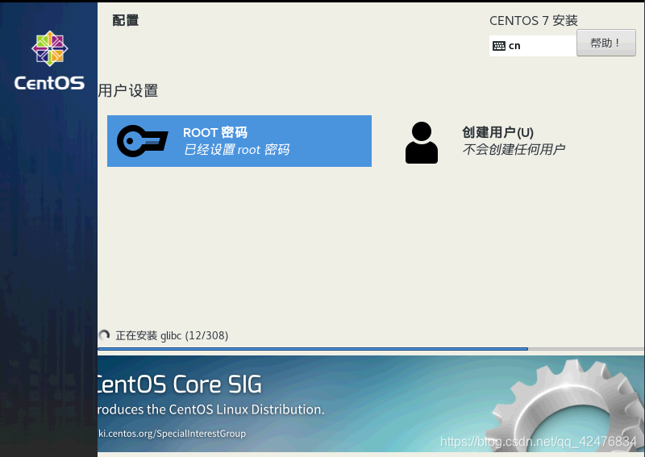Screen dimensions: 645x457
Task: Click the 不会创建任何用户 status line
Action: pos(514,150)
